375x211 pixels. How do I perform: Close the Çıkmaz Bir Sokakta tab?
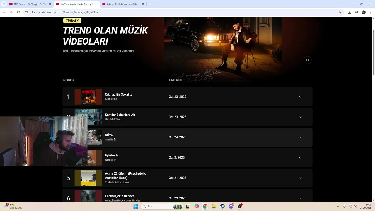(143, 4)
